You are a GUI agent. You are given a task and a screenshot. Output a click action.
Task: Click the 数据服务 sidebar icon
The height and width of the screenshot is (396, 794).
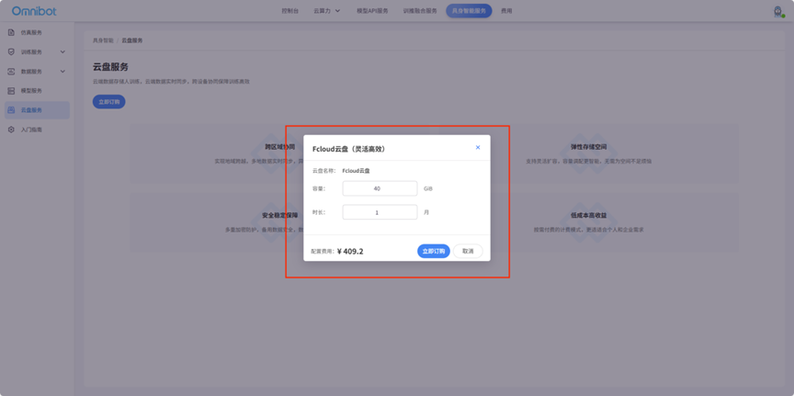[x=11, y=72]
